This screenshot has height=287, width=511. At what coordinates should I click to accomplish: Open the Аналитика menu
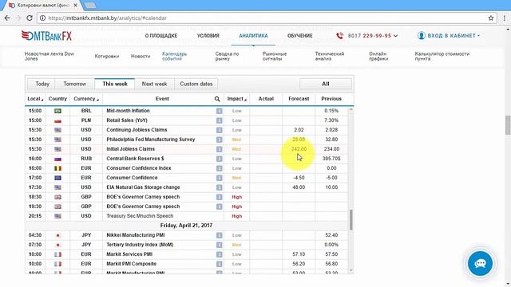pyautogui.click(x=253, y=36)
